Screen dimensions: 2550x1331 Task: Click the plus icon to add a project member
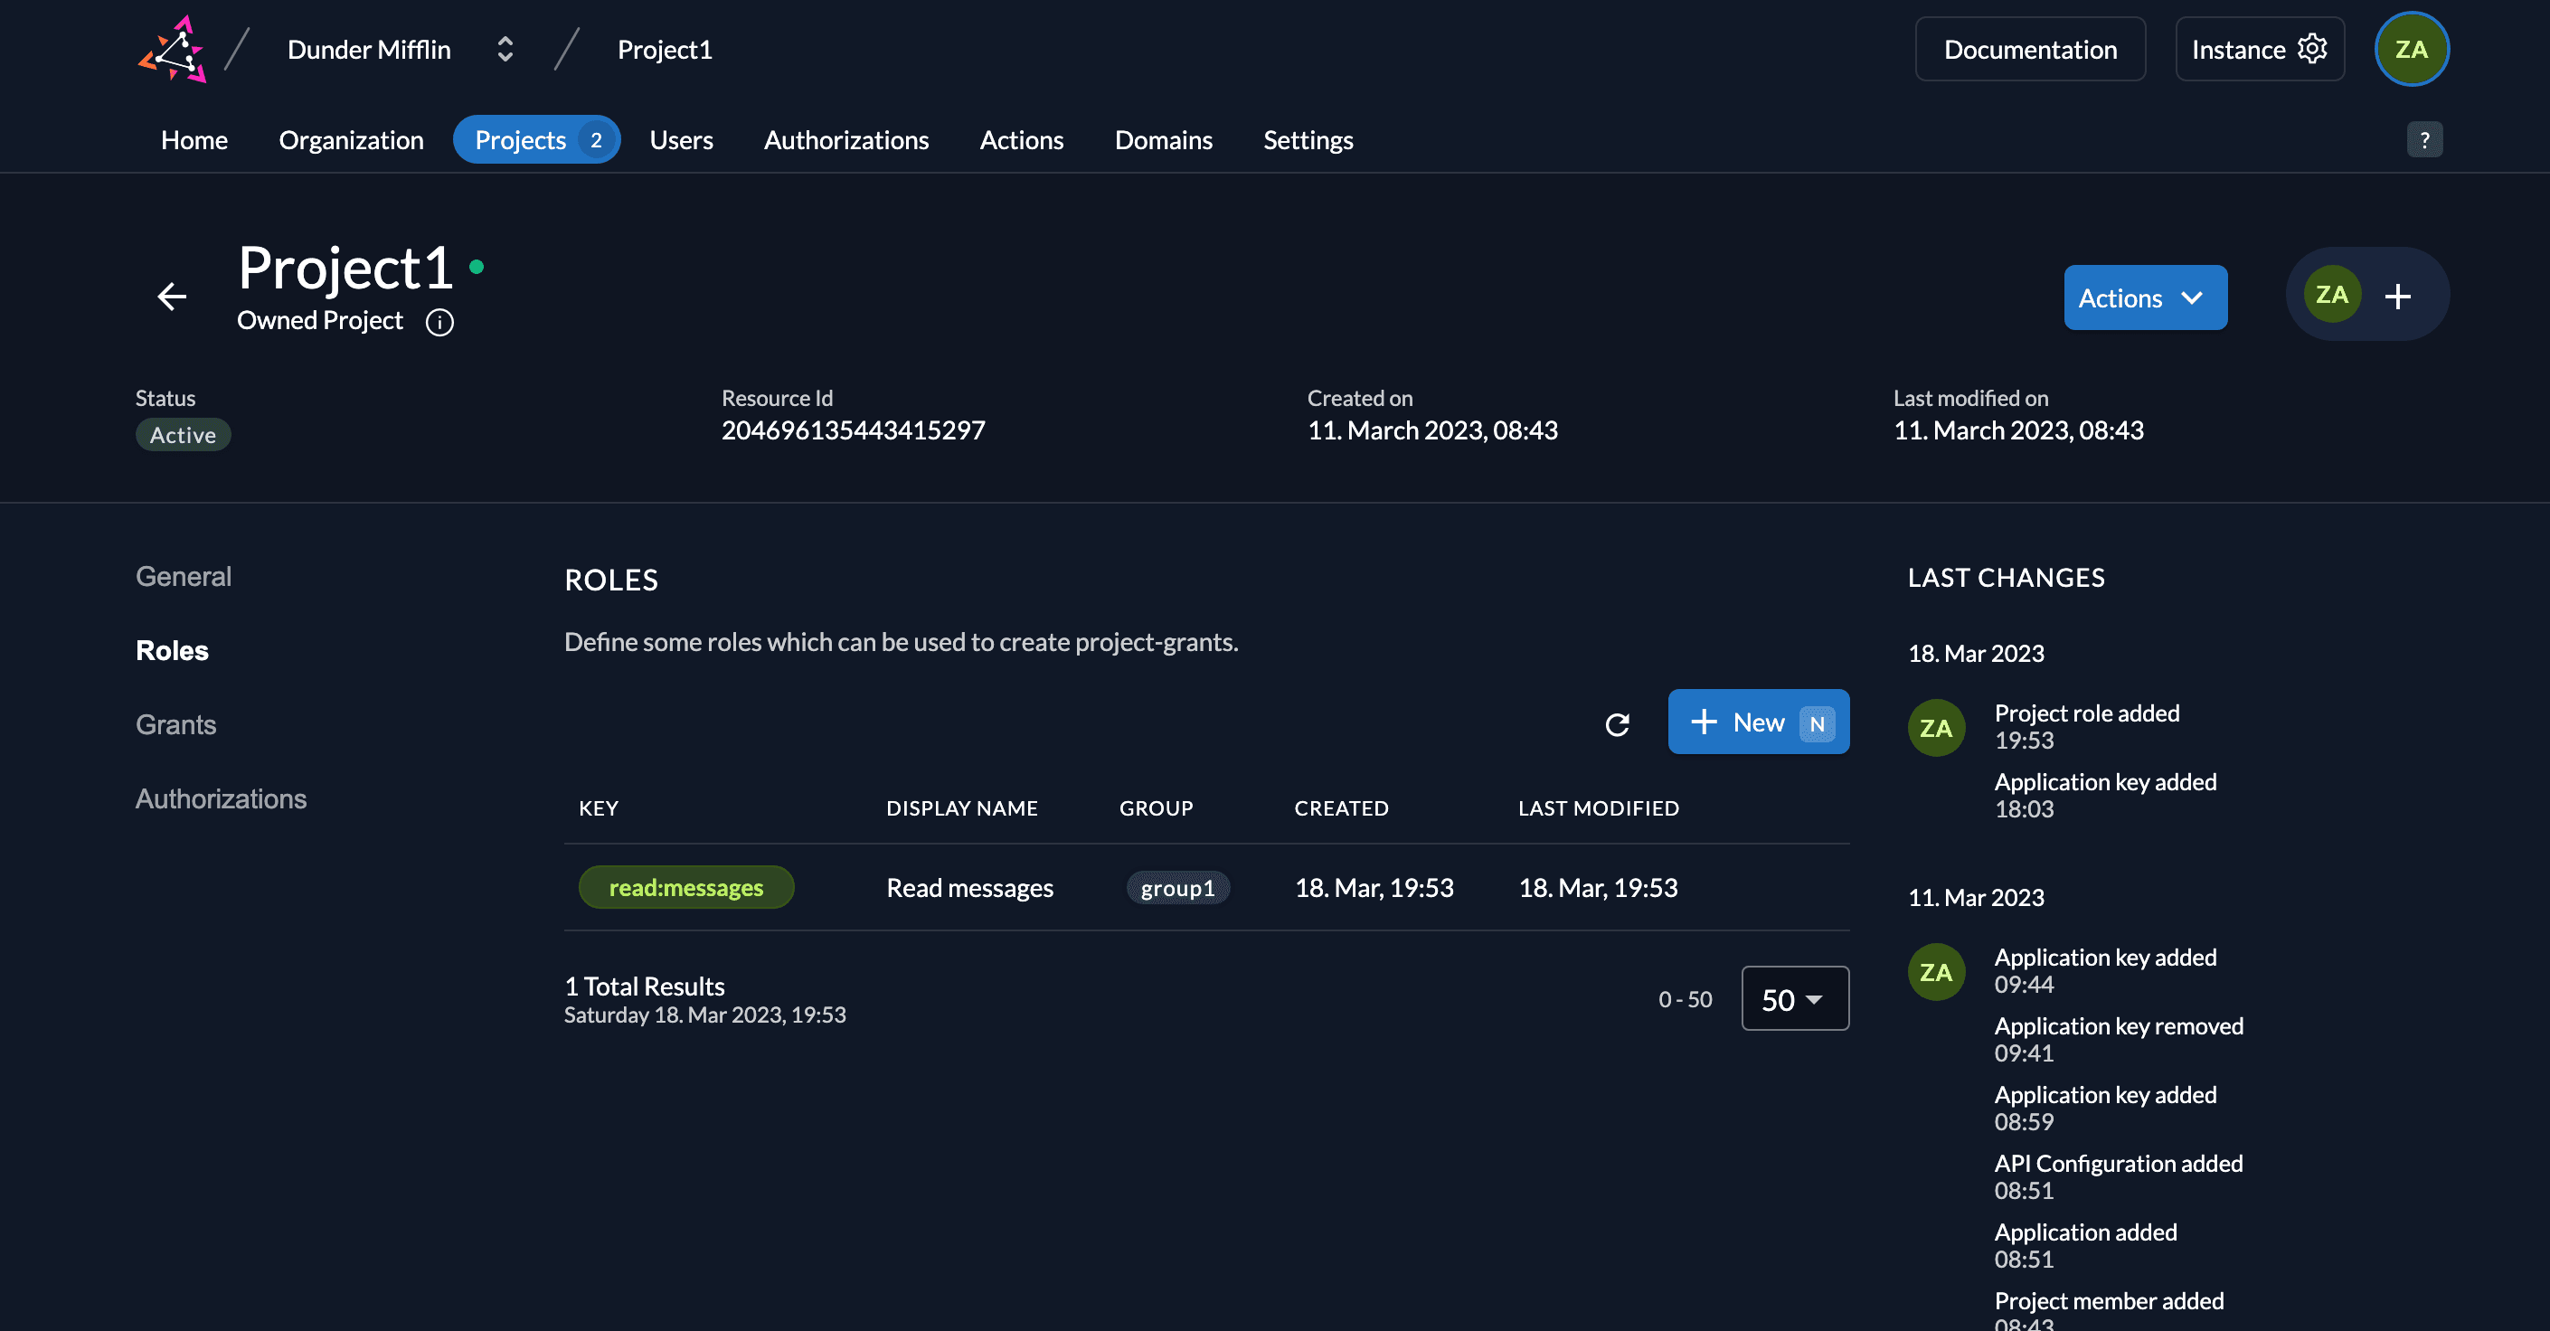tap(2397, 296)
